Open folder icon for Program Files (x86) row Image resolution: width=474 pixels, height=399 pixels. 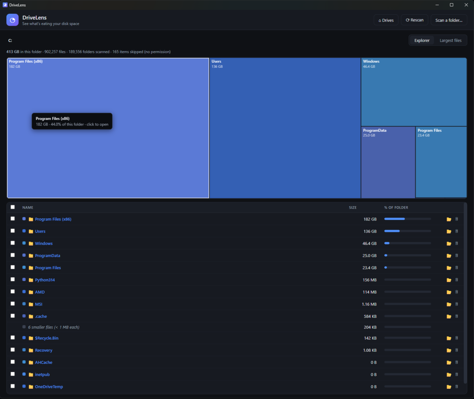(x=449, y=219)
